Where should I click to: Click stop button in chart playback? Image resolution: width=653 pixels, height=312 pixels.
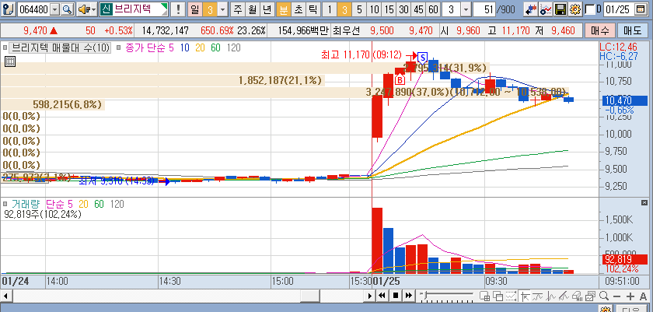(396, 296)
